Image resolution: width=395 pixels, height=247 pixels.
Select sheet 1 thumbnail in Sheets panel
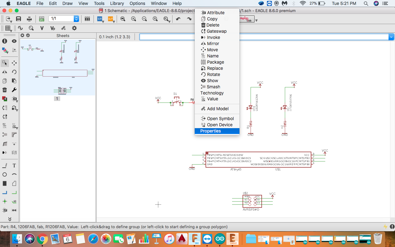[x=58, y=67]
